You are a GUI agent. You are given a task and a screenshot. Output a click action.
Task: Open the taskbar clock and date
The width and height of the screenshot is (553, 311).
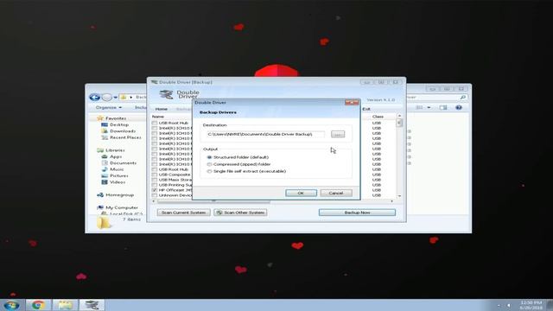tap(531, 305)
